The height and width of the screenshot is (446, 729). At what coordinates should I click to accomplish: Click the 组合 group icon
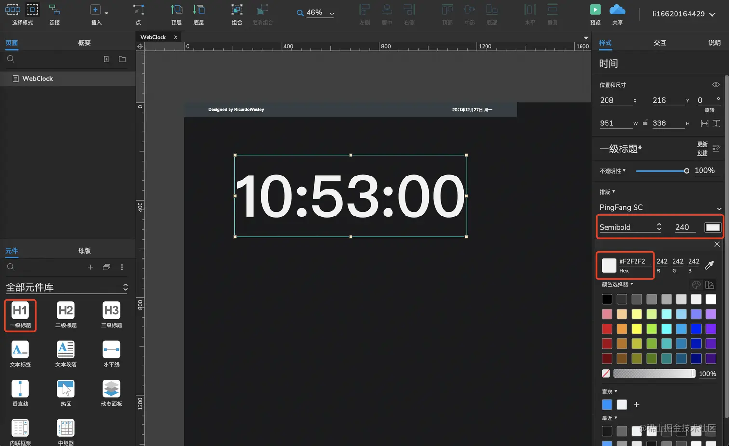237,10
